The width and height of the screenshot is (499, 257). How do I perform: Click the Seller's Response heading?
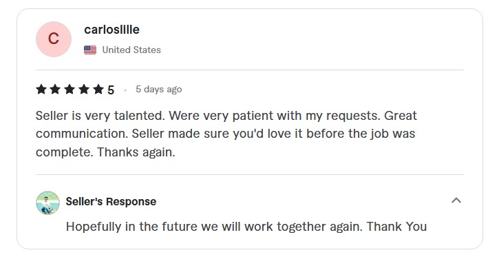[111, 202]
